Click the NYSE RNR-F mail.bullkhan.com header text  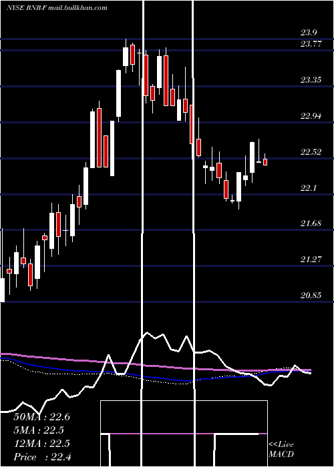tap(57, 8)
